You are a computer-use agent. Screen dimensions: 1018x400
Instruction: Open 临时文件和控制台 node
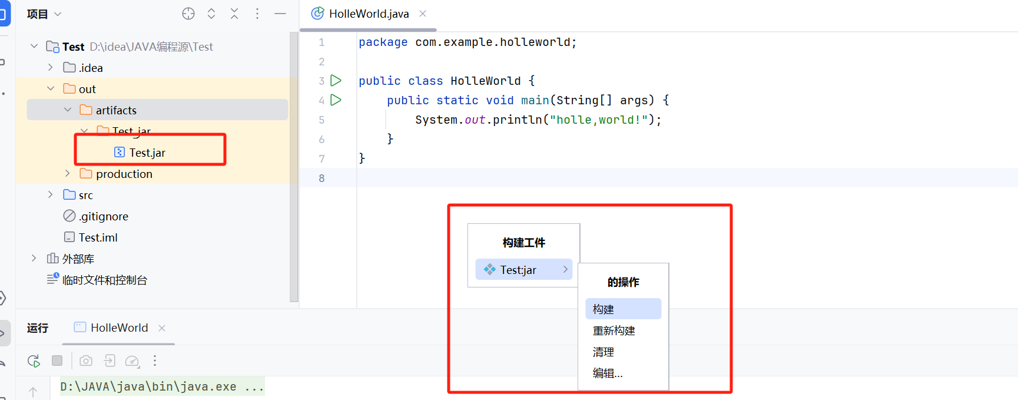105,280
